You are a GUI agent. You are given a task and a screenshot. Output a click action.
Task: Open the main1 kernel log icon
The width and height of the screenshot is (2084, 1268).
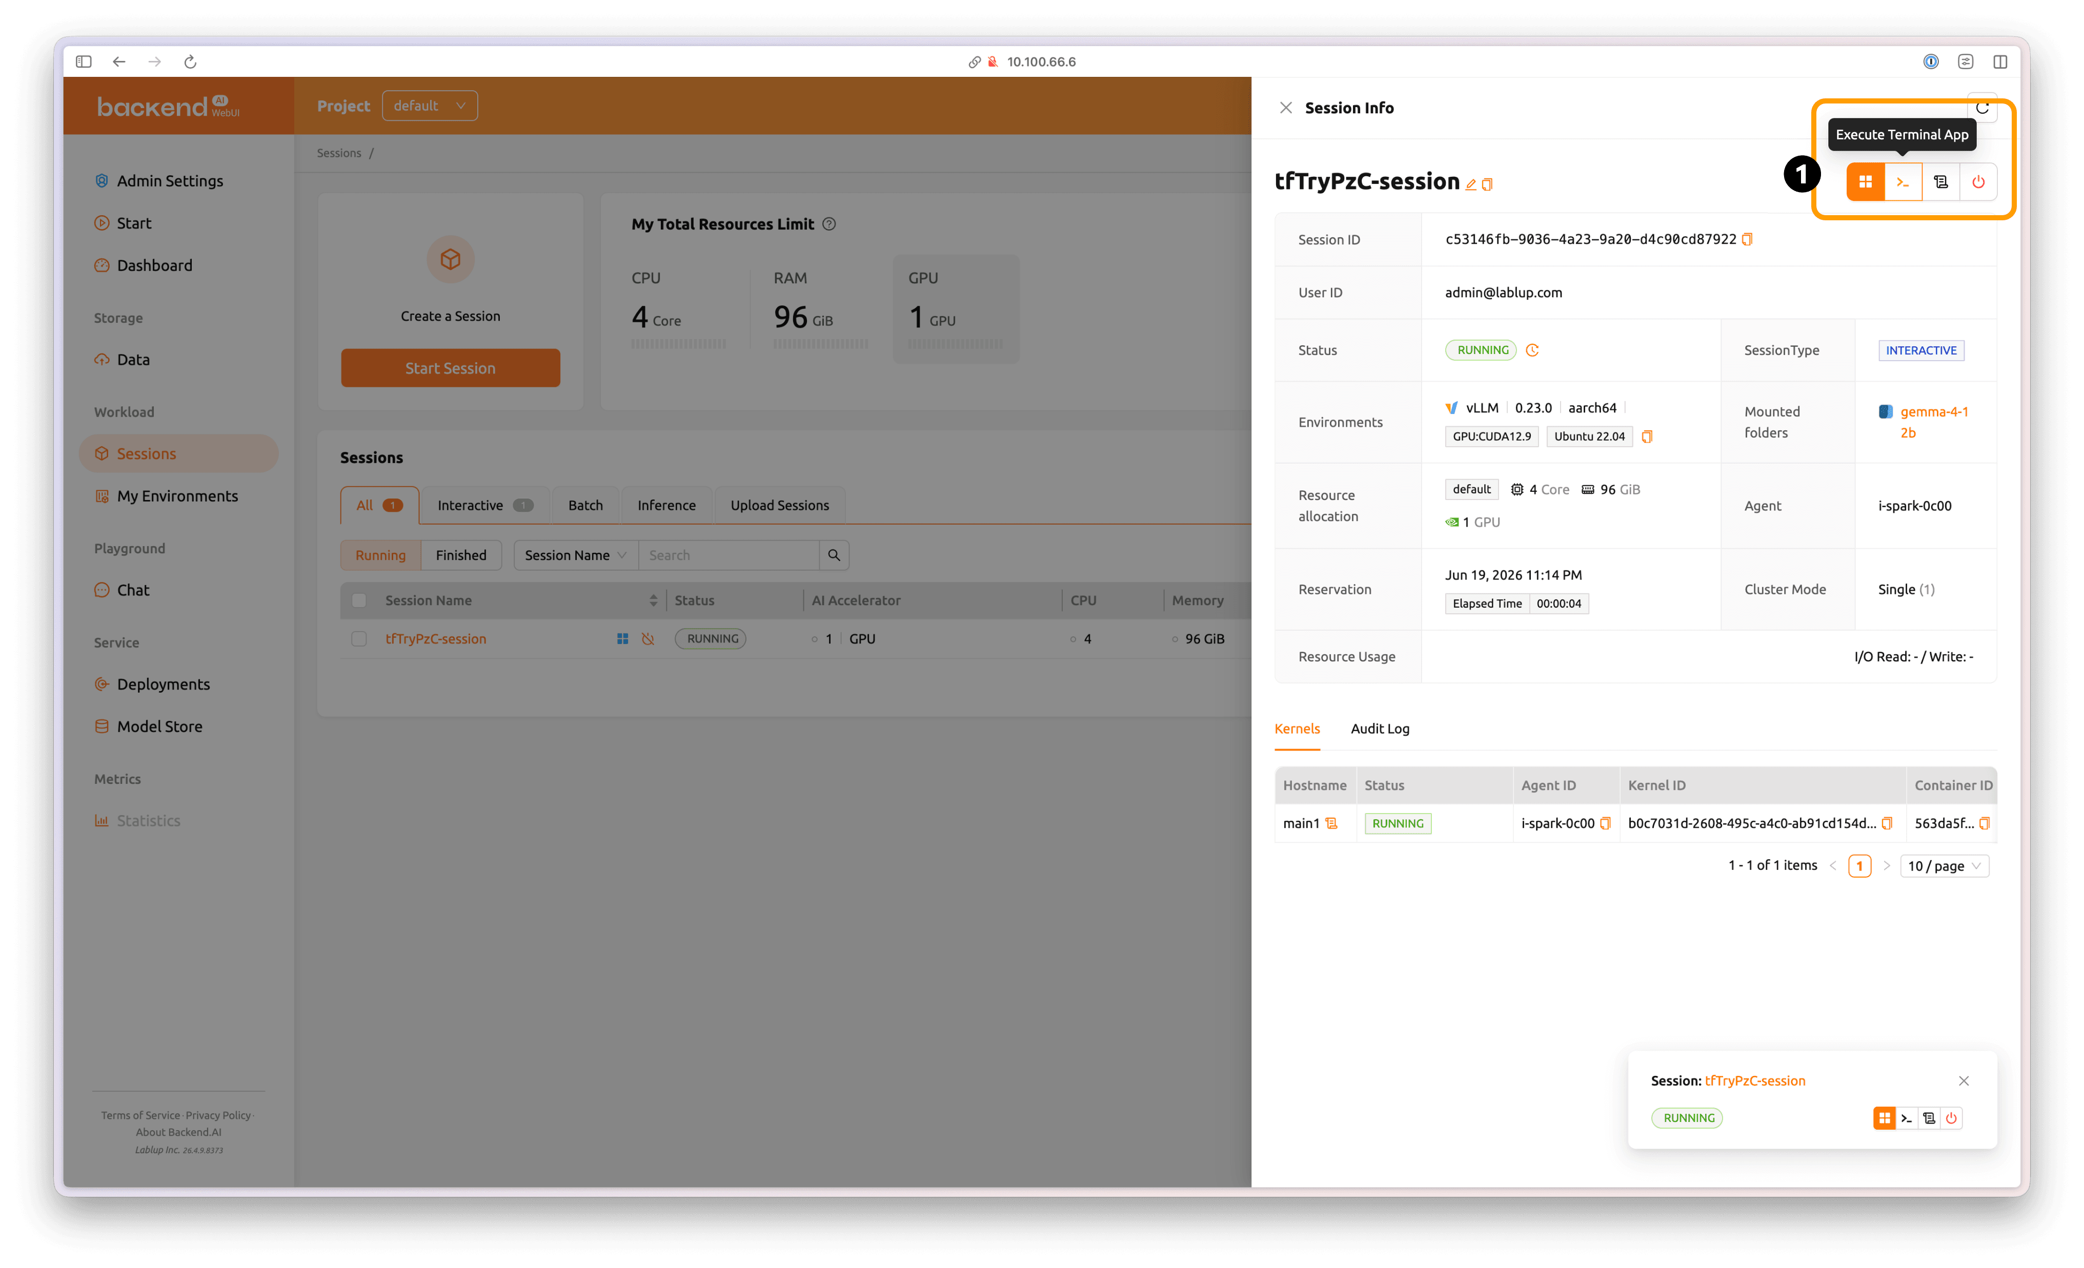[1331, 823]
